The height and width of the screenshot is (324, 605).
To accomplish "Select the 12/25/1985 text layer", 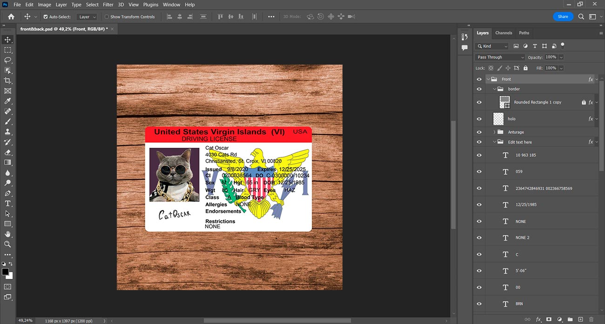I will tap(526, 205).
